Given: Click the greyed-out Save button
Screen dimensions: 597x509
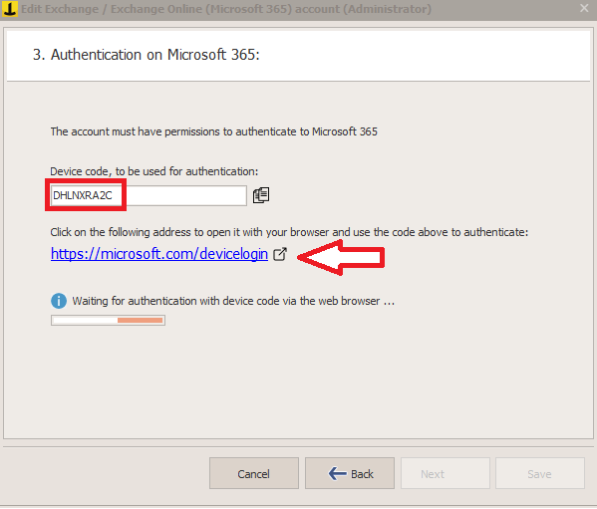Looking at the screenshot, I should (x=540, y=473).
